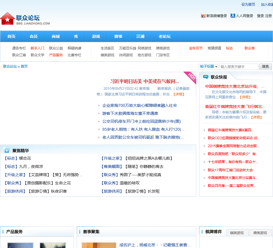Viewport: 273px width, 248px height.
Task: Open the 万能豆乐园 link
Action: (x=127, y=48)
